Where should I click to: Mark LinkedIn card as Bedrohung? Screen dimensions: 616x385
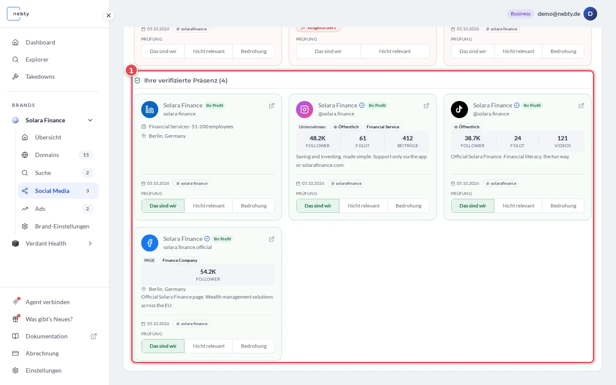tap(254, 206)
